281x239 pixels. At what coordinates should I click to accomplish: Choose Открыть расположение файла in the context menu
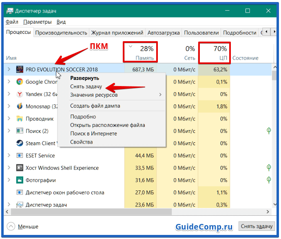107,125
